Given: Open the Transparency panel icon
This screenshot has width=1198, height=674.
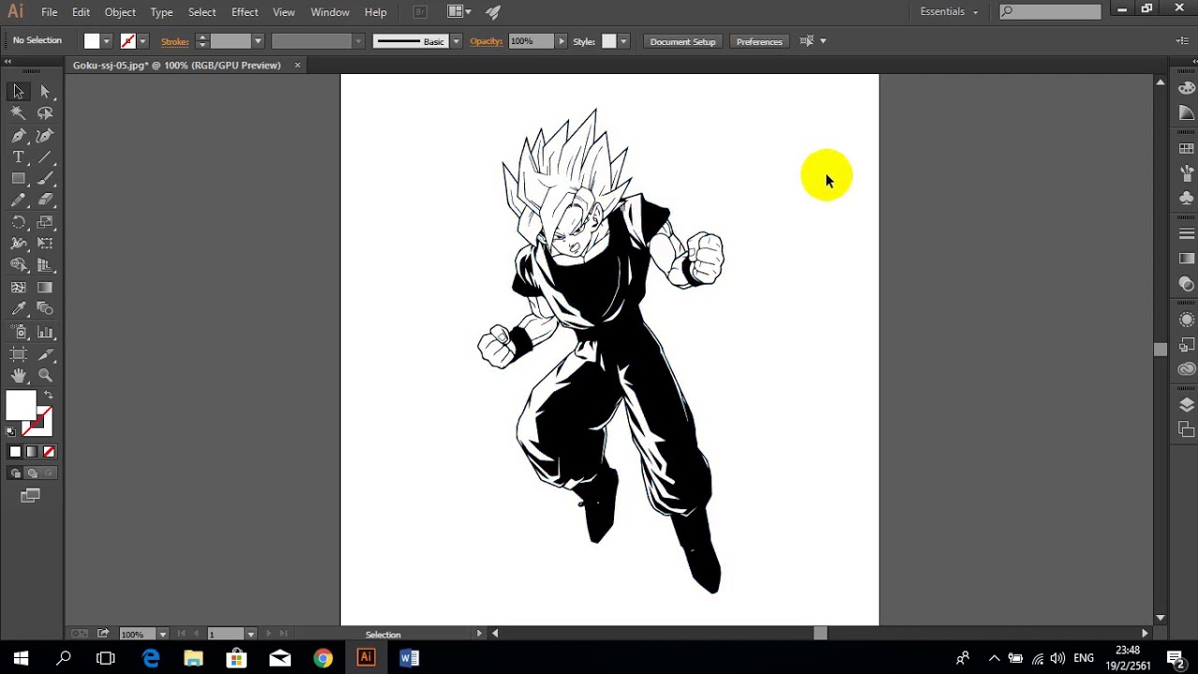Looking at the screenshot, I should (1187, 284).
